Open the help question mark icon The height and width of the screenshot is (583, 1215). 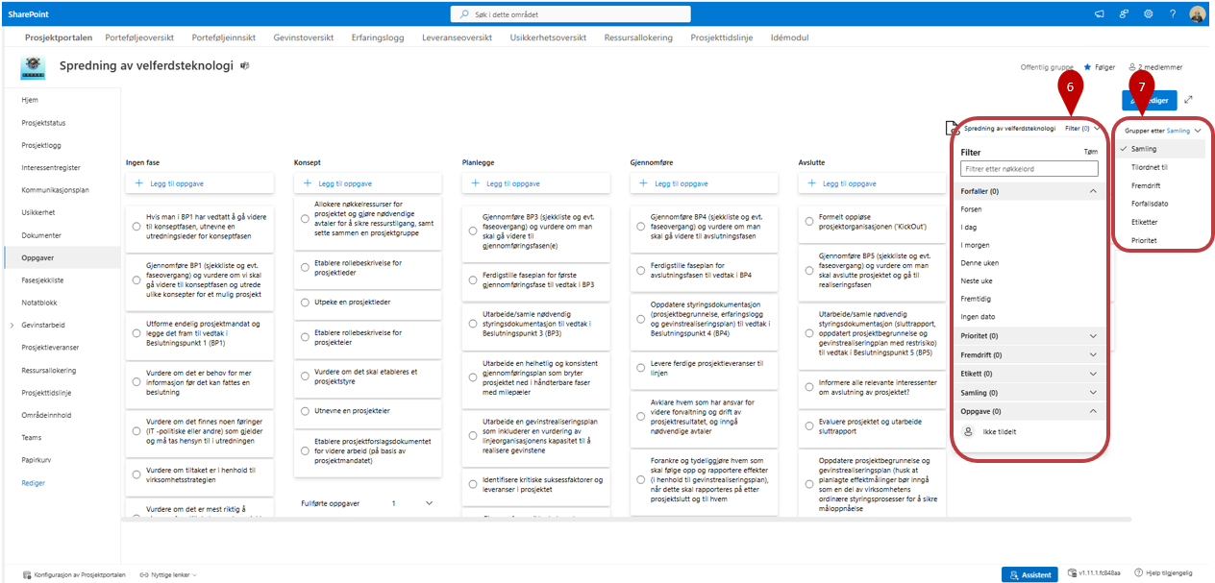(x=1172, y=14)
